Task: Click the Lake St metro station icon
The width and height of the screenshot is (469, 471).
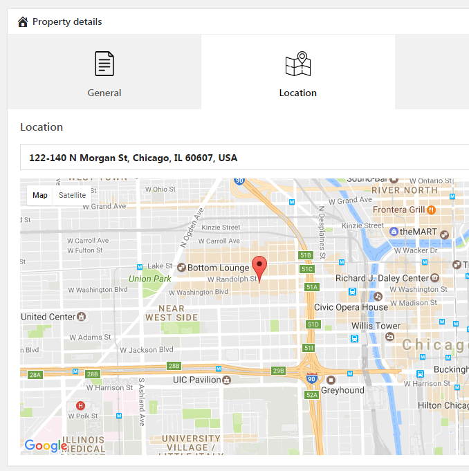Action: [x=140, y=267]
